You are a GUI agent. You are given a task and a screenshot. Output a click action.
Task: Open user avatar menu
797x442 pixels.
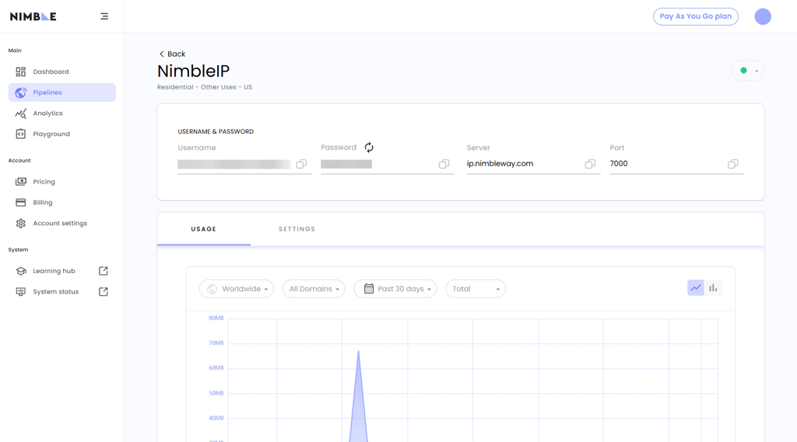click(763, 16)
